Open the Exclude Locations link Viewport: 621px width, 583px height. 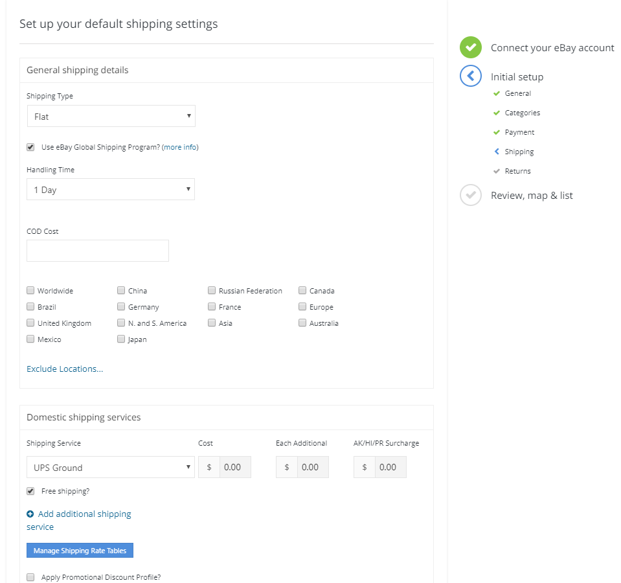(x=65, y=369)
